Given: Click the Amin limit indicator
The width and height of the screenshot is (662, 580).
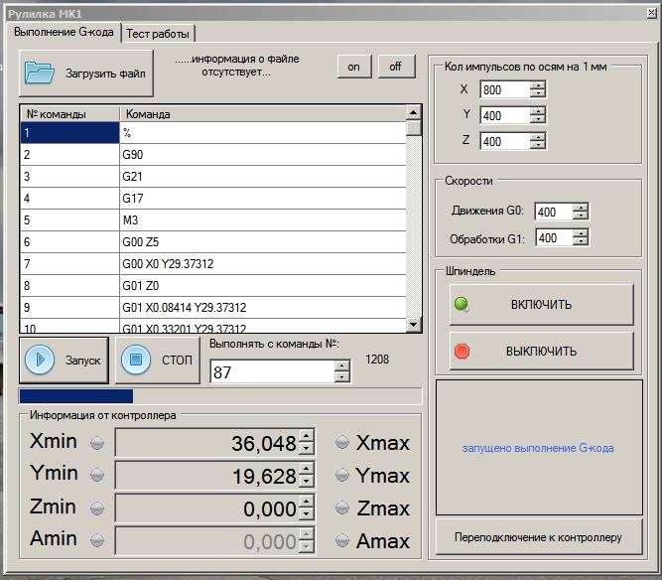Looking at the screenshot, I should pyautogui.click(x=97, y=540).
